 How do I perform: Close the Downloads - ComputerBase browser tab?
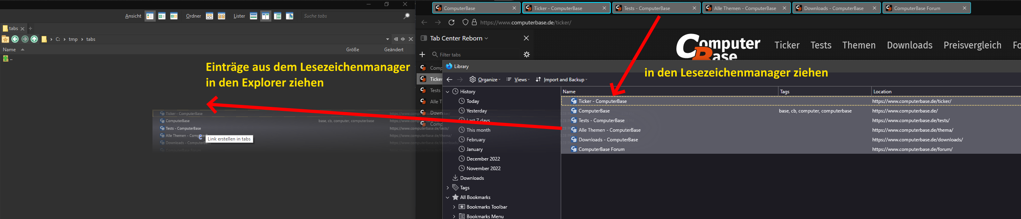tap(875, 8)
